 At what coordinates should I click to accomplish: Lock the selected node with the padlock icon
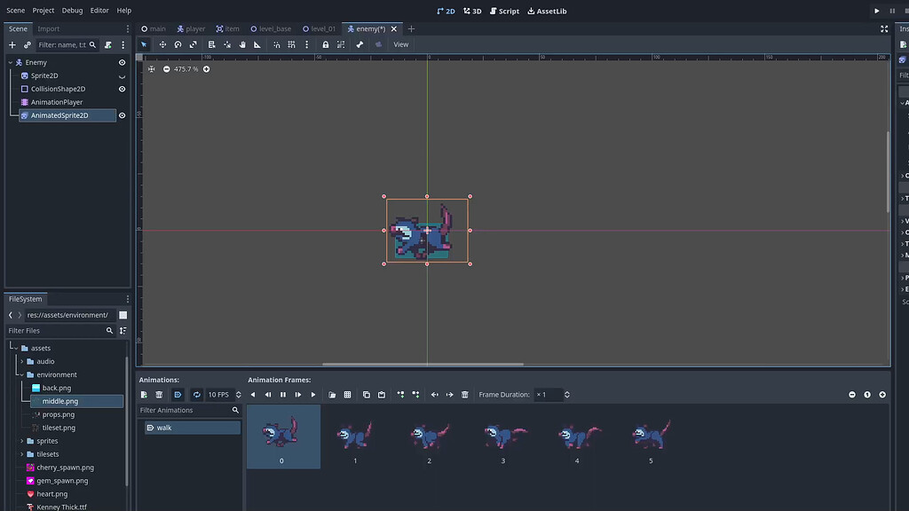(326, 43)
